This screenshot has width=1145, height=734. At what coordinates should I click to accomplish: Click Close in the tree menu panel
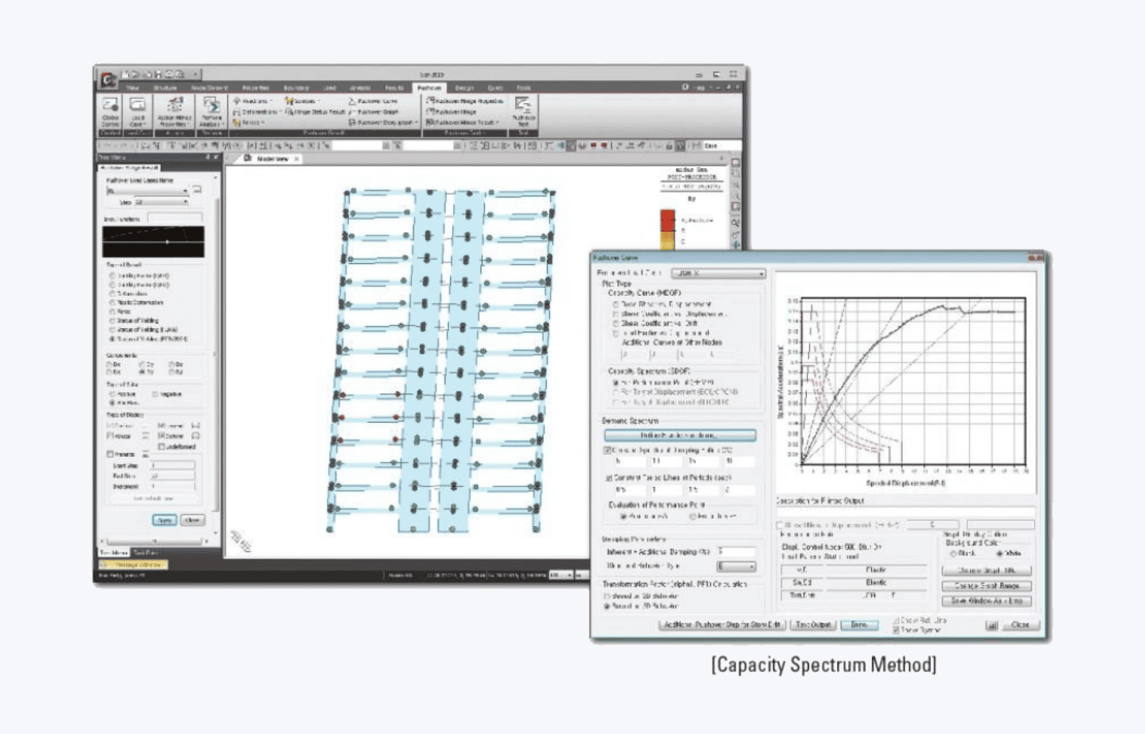192,520
